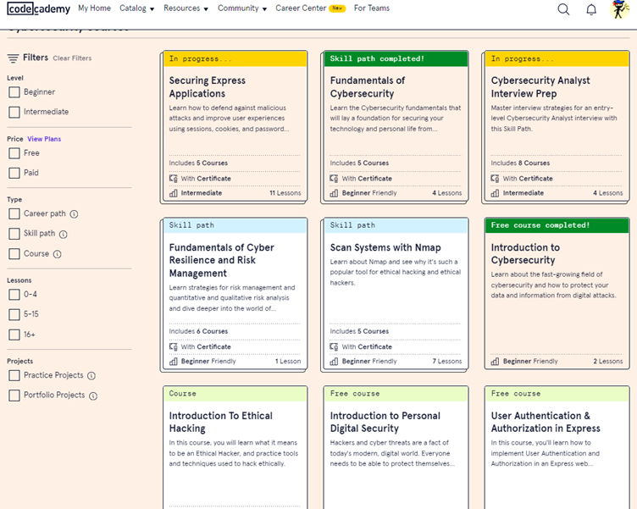Click 'Includes 8 Courses' text
This screenshot has width=637, height=509.
click(520, 163)
